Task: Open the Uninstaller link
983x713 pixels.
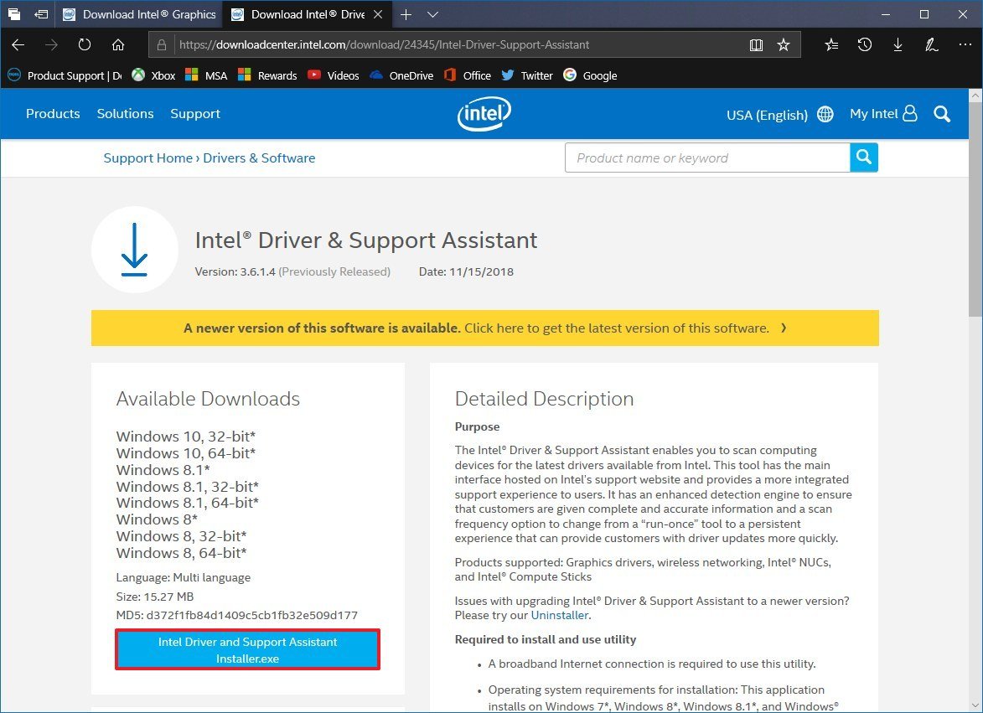Action: (559, 615)
